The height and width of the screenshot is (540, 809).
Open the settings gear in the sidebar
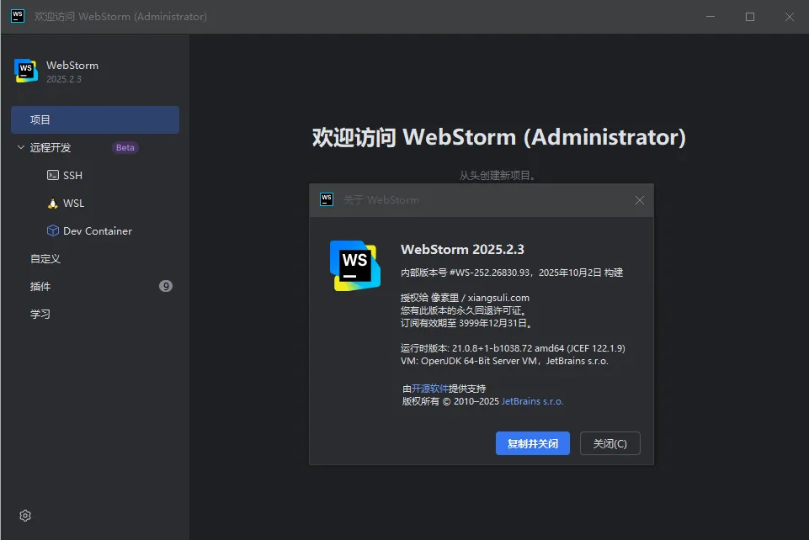(25, 516)
